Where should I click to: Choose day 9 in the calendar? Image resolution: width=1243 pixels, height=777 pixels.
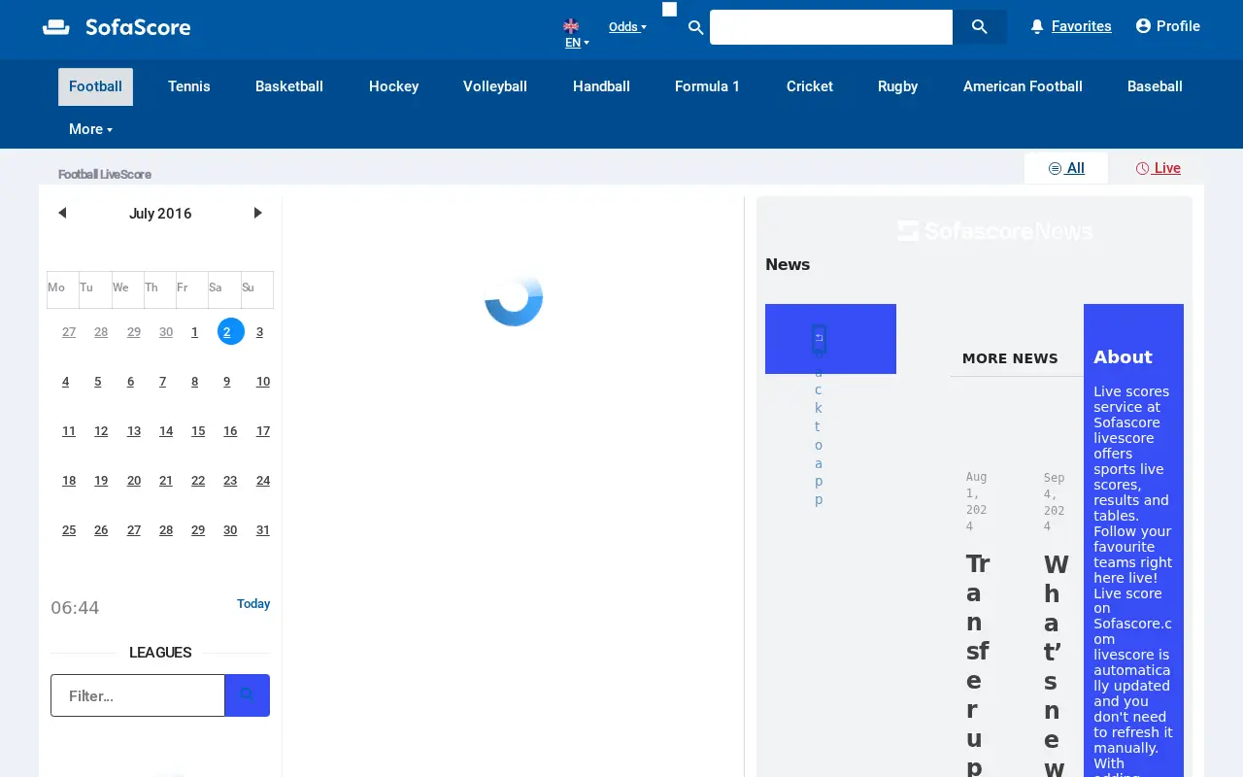coord(227,382)
